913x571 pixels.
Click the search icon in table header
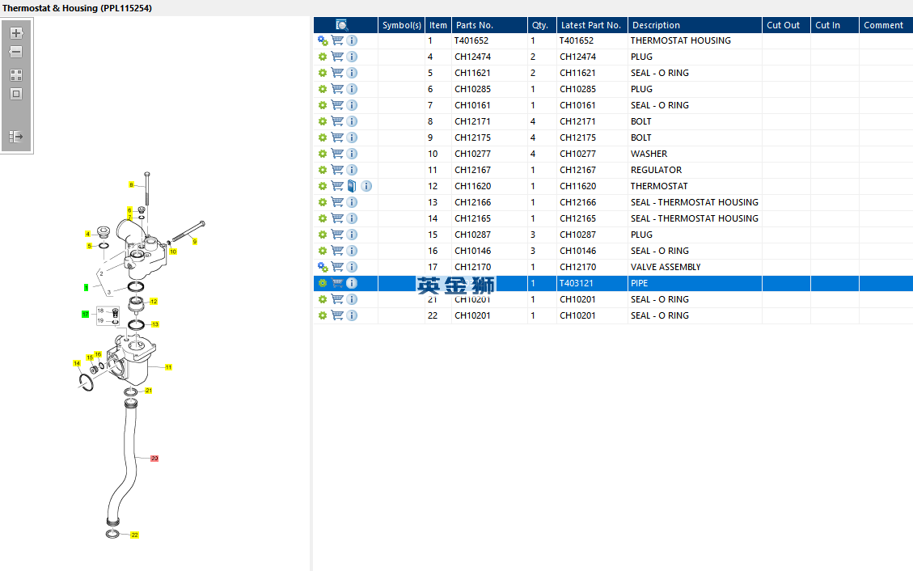pyautogui.click(x=342, y=25)
